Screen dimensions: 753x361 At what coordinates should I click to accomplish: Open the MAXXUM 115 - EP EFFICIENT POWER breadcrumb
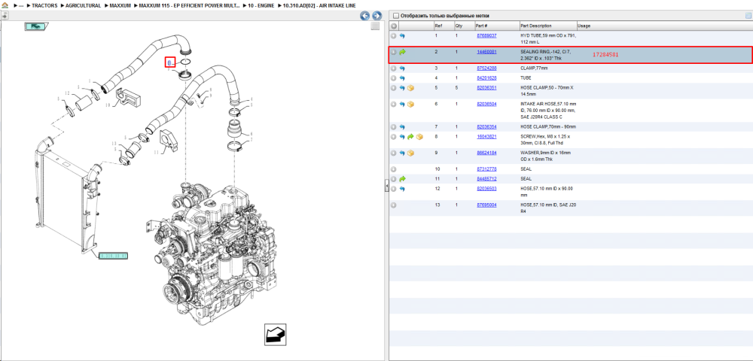[x=189, y=5]
